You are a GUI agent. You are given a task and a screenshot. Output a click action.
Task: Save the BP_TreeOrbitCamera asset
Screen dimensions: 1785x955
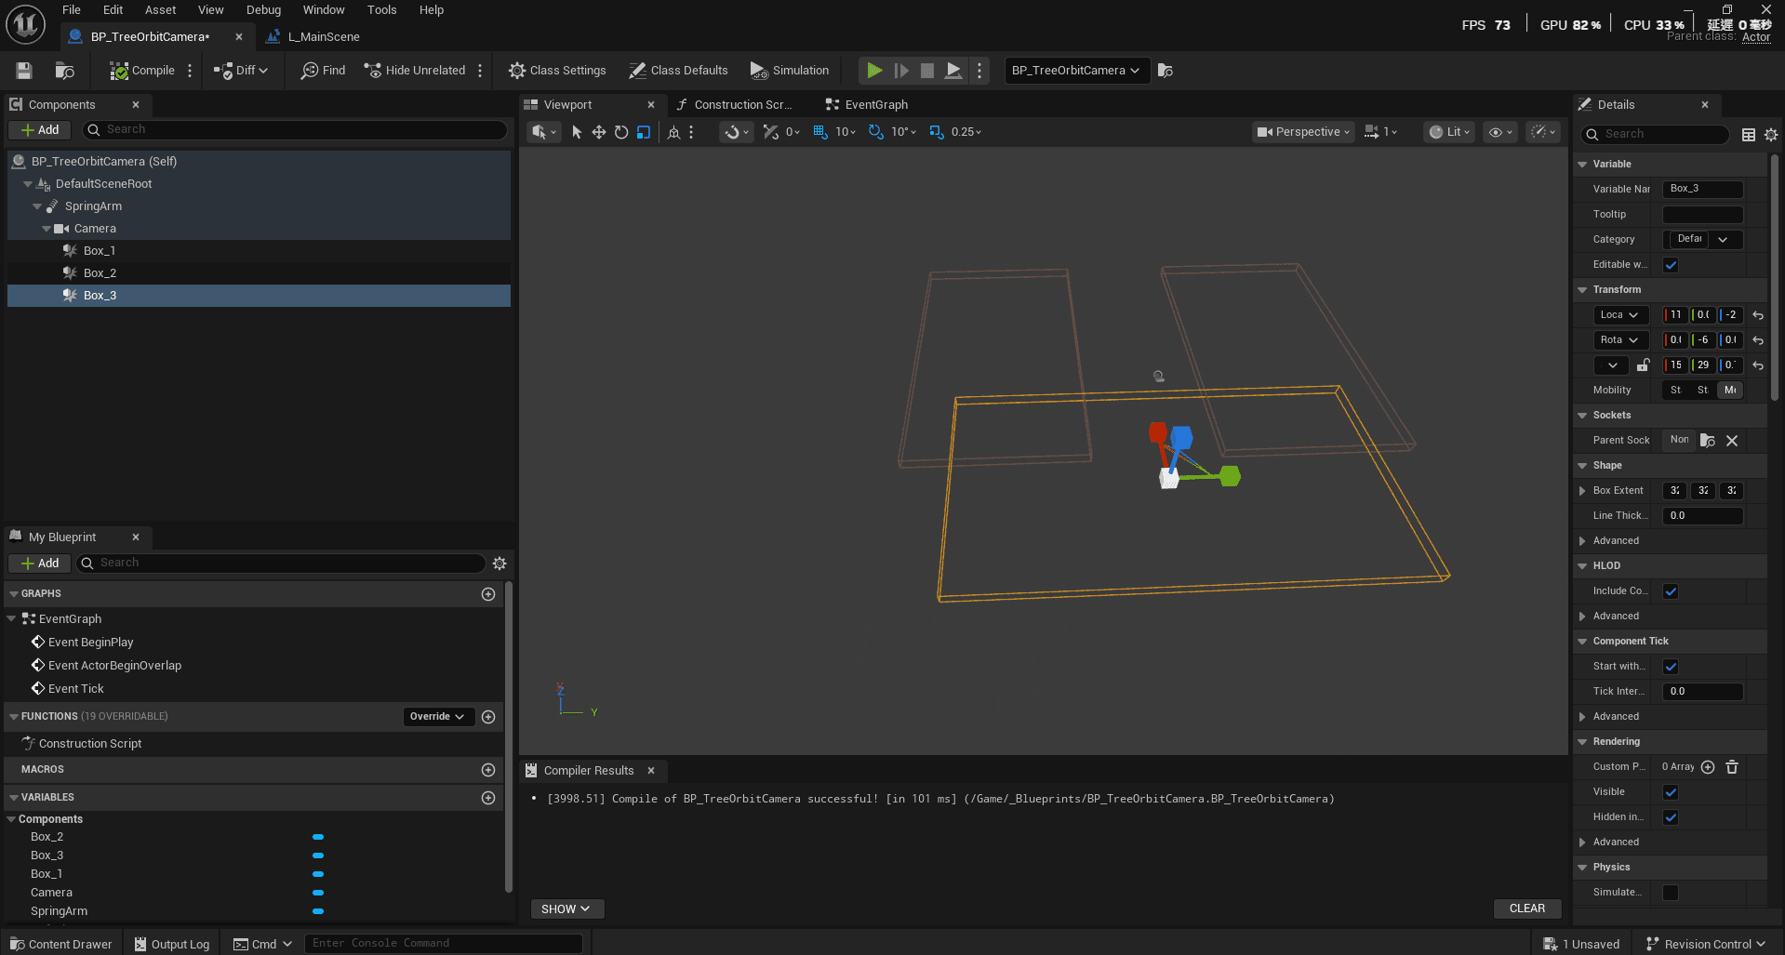(x=23, y=70)
